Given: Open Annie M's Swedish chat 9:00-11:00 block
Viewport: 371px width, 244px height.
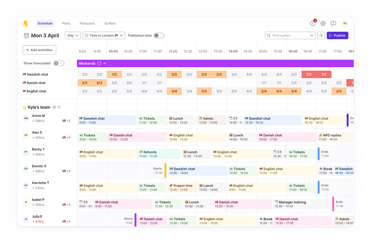Looking at the screenshot, I should click(x=107, y=120).
